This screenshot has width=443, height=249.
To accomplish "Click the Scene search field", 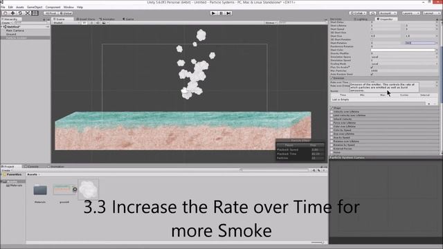I will 302,23.
